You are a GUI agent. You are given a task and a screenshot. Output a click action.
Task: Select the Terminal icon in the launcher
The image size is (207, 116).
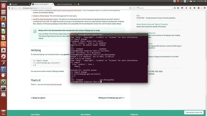(x=4, y=88)
